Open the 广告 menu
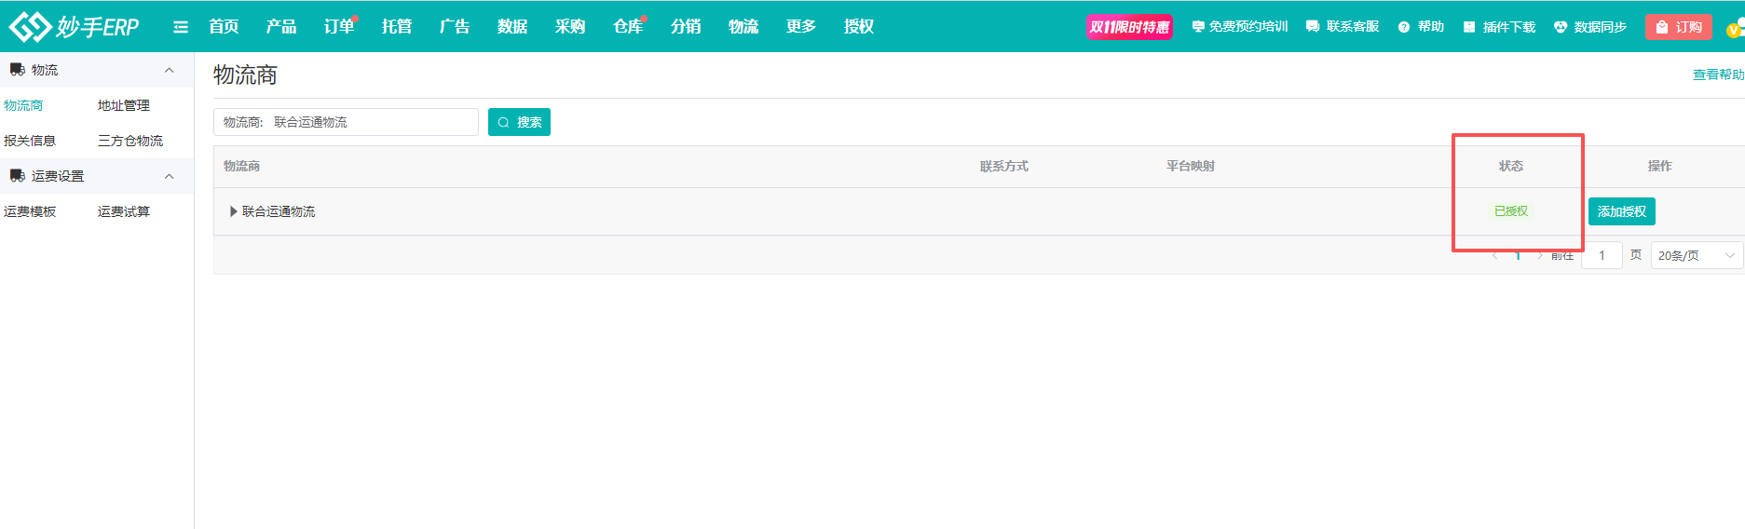Screen dimensions: 1745x529 click(x=455, y=27)
